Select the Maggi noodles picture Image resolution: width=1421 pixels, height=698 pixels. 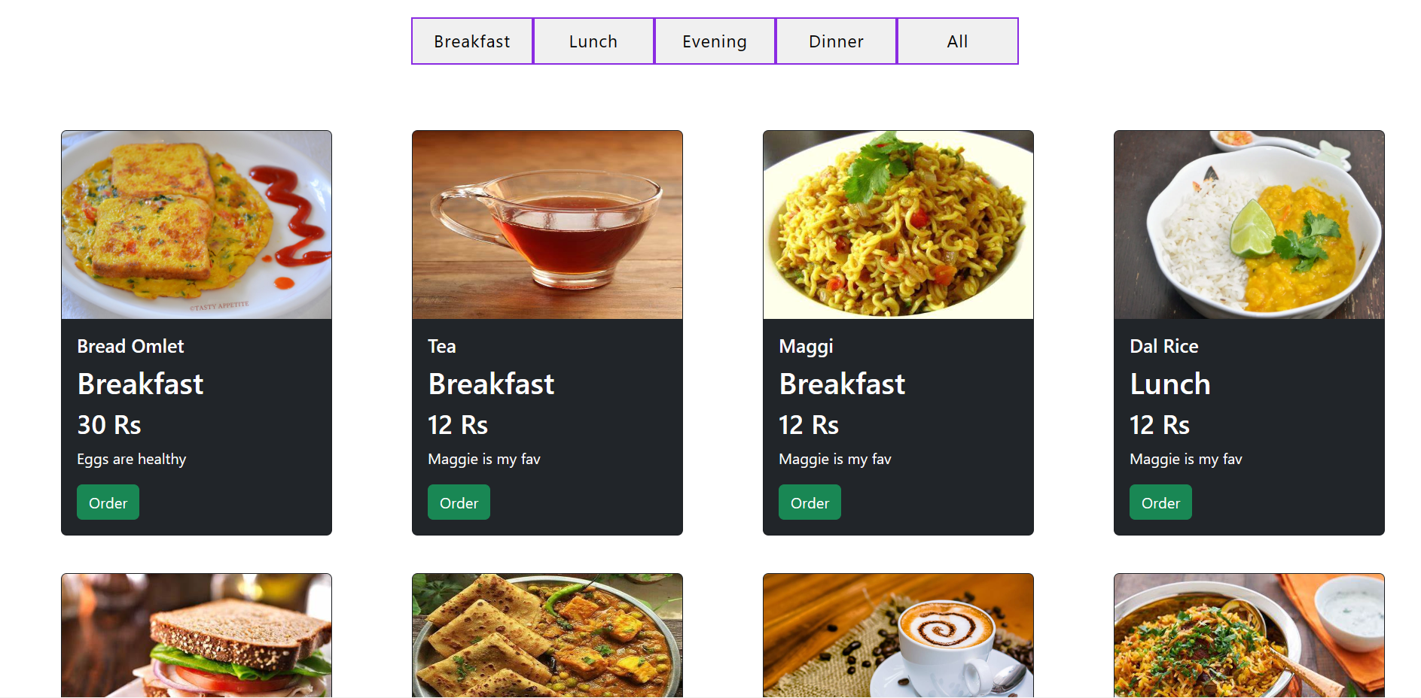[x=898, y=225]
